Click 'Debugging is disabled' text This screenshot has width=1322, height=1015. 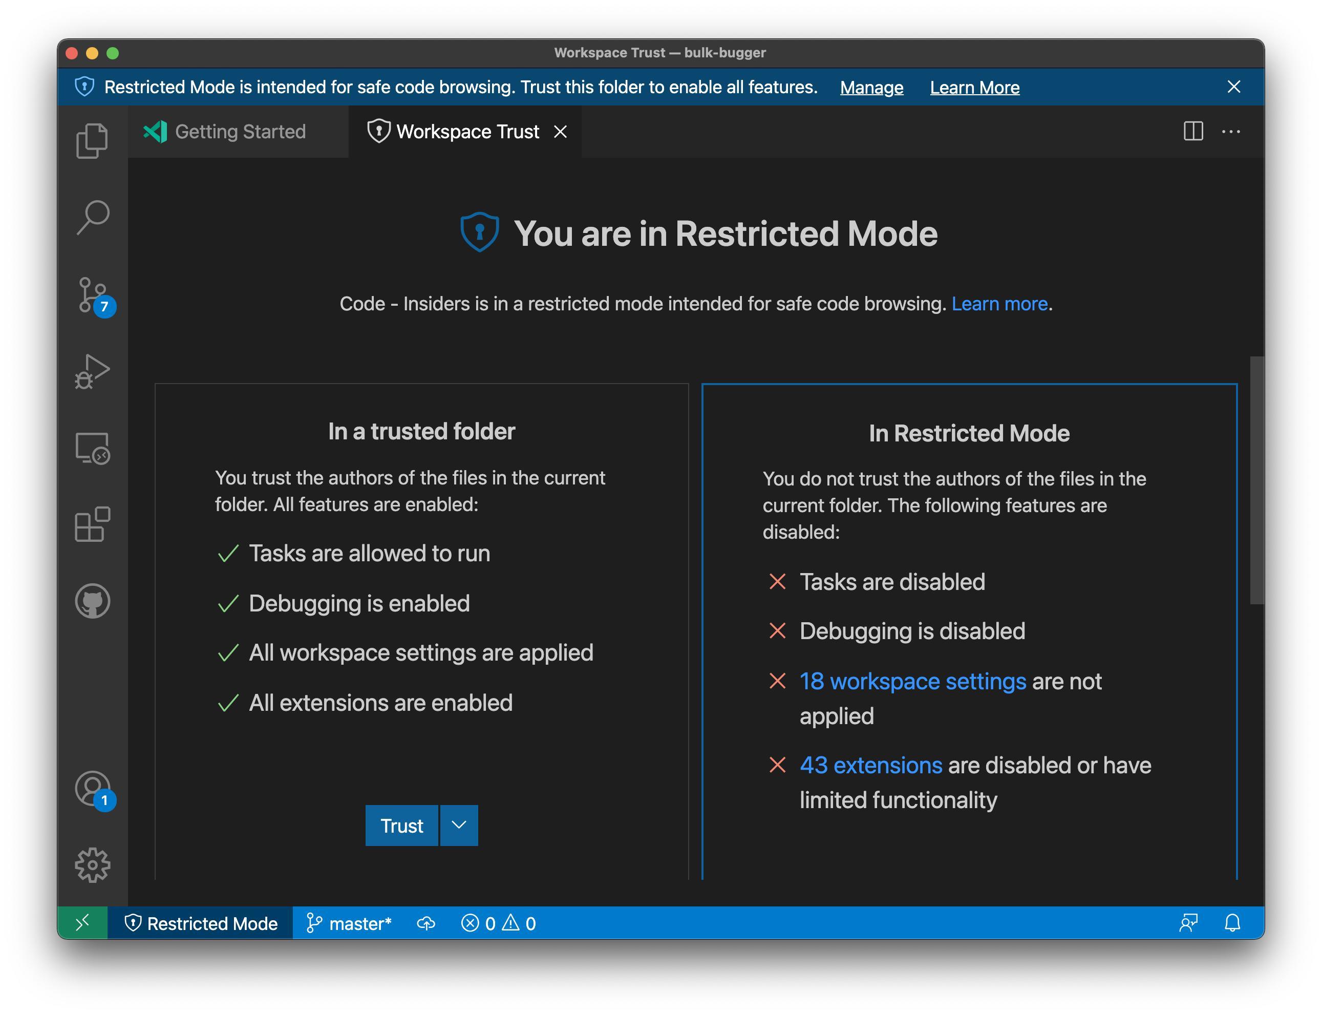[912, 631]
